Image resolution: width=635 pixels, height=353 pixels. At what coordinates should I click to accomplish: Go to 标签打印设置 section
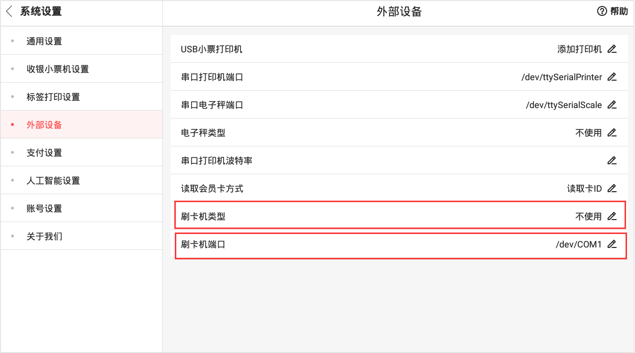pos(53,97)
